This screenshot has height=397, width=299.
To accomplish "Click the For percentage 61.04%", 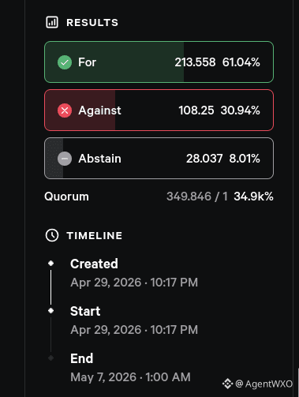I will [x=241, y=62].
